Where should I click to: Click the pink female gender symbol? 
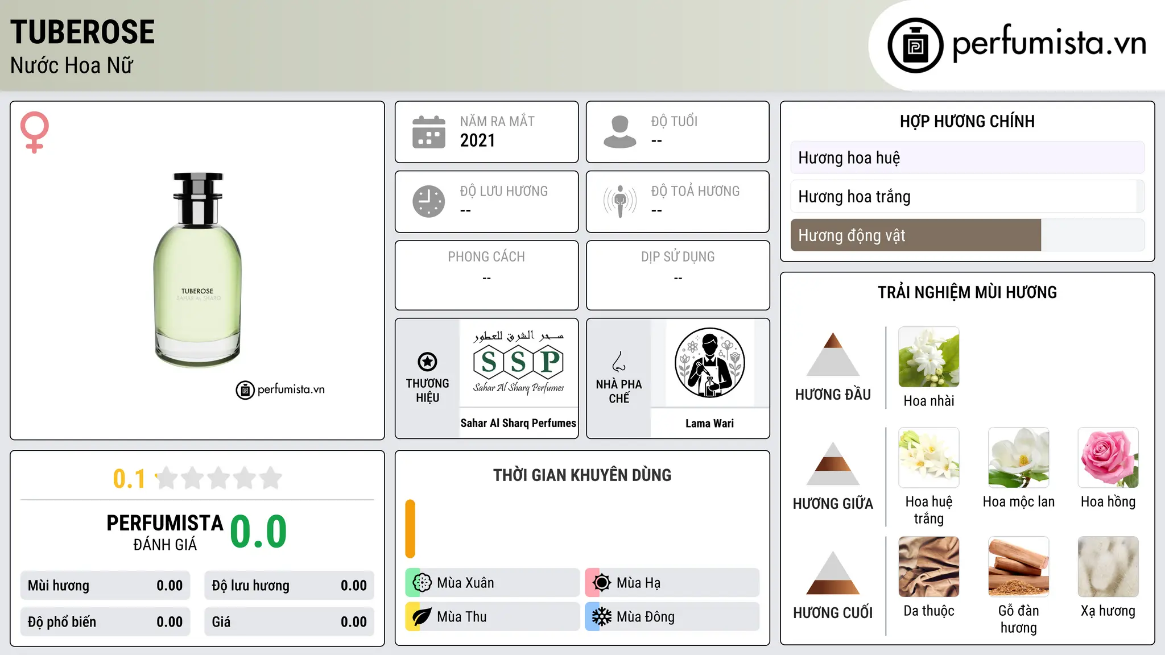pos(34,132)
